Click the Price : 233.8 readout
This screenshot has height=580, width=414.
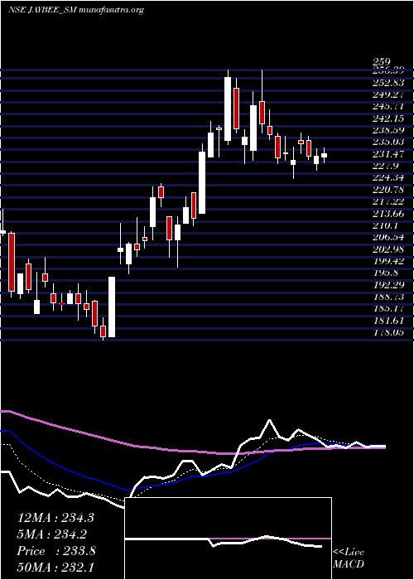tap(56, 551)
